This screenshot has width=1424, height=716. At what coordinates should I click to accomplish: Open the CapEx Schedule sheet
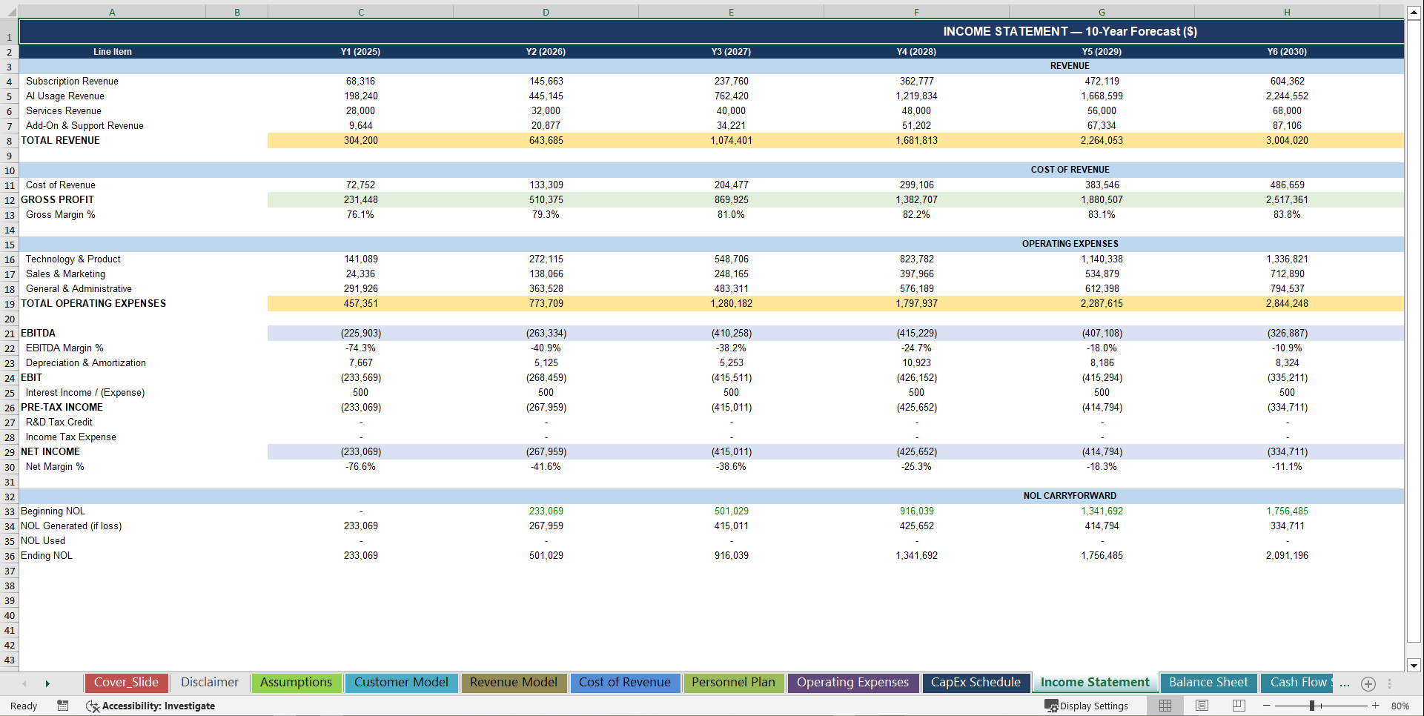[x=976, y=683]
